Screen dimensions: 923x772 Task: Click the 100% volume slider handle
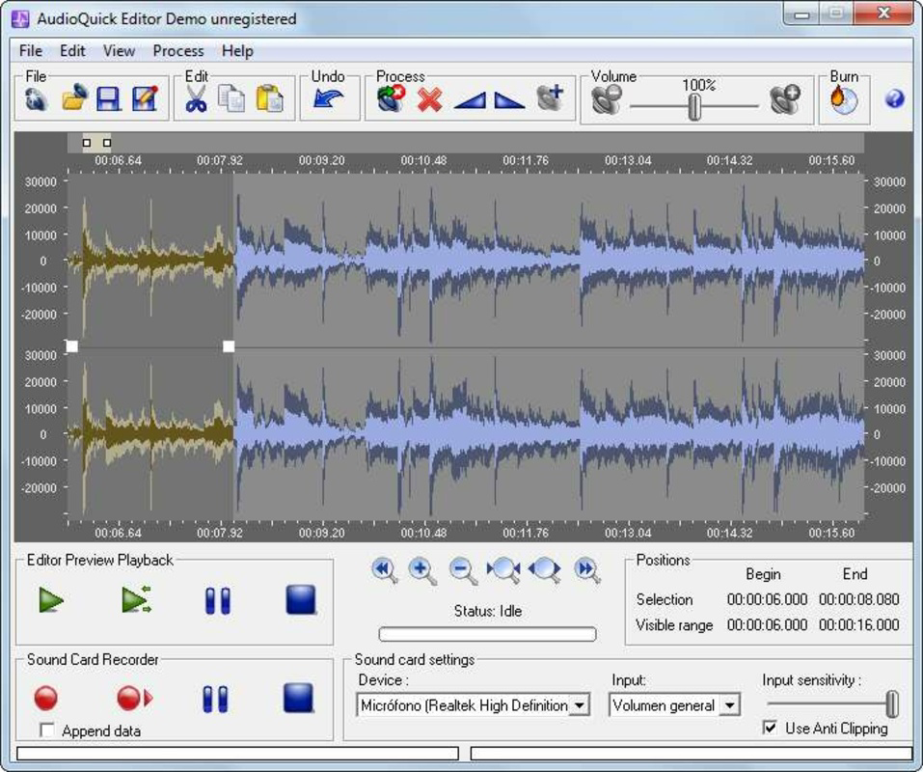pyautogui.click(x=695, y=106)
